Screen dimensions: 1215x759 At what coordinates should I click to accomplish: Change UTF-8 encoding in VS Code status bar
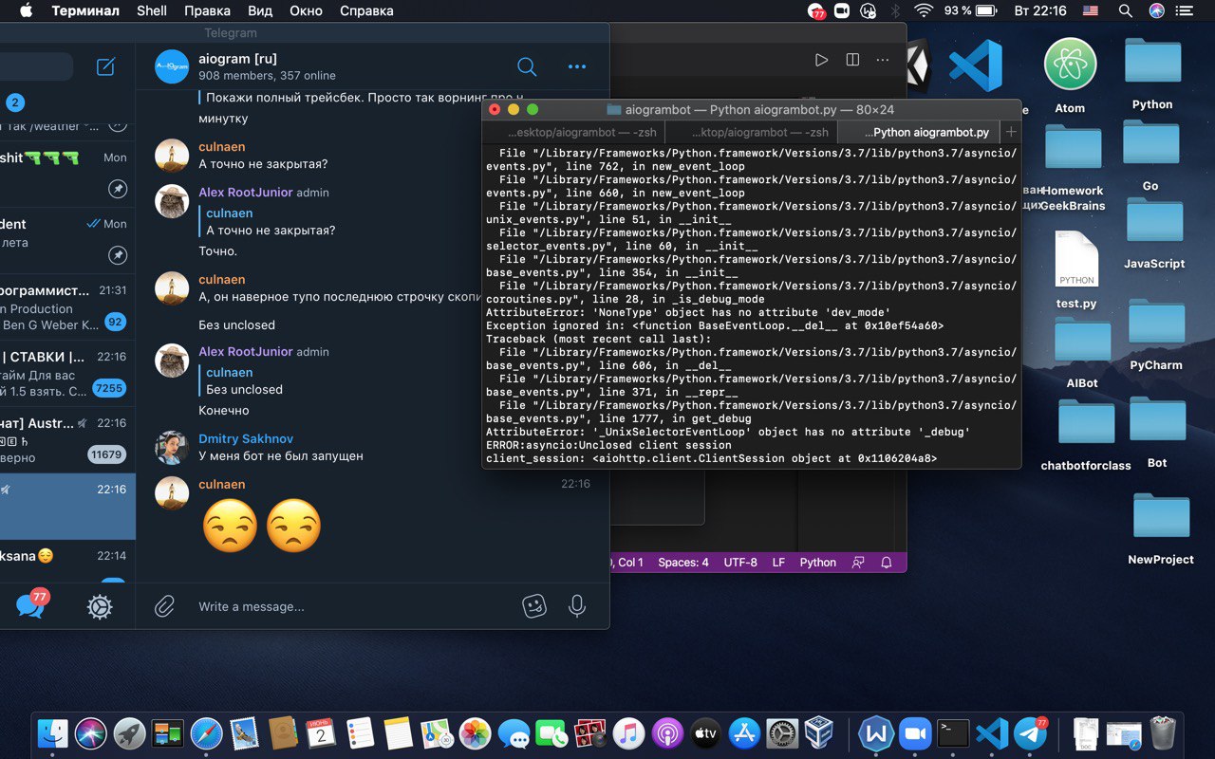(740, 563)
